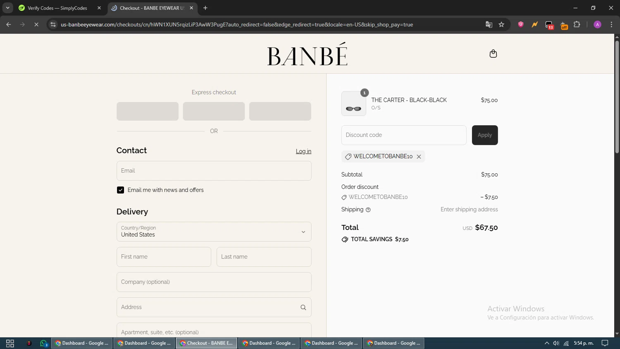Click the Carter sunglasses product thumbnail

[x=353, y=103]
